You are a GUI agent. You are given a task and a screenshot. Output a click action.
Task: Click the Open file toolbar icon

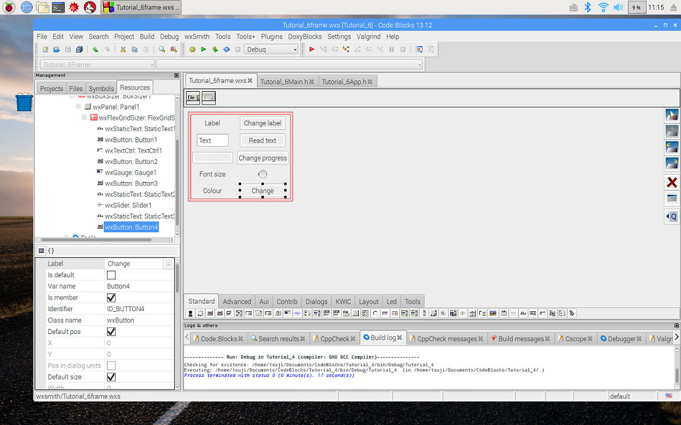56,49
